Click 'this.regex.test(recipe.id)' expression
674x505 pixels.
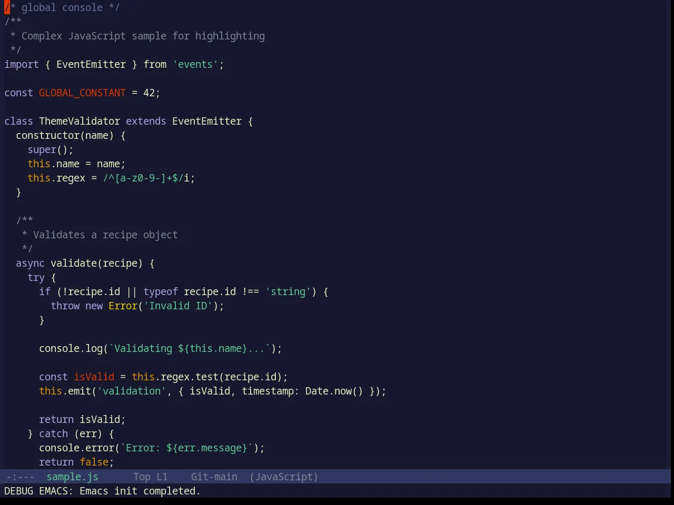[207, 377]
